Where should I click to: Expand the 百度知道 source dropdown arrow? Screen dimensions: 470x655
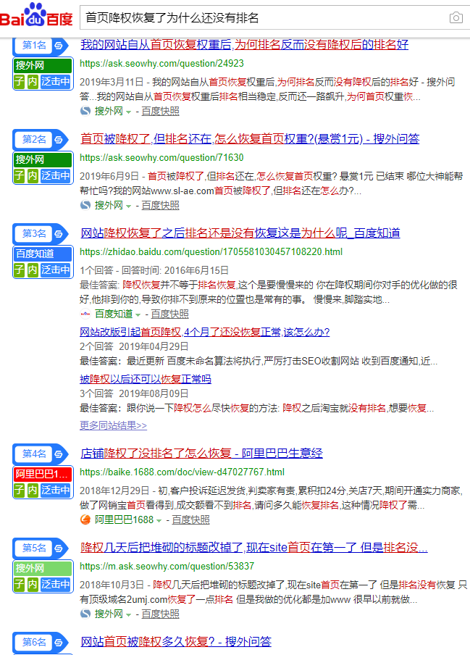[138, 314]
